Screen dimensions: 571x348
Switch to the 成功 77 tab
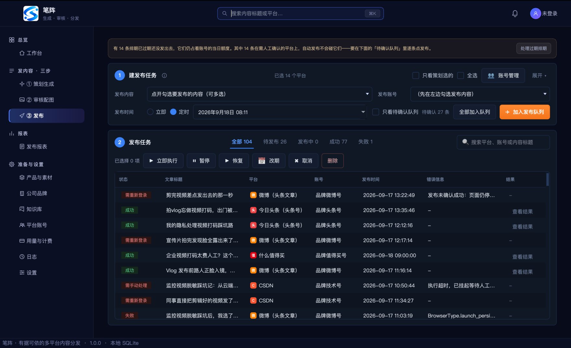click(x=338, y=142)
